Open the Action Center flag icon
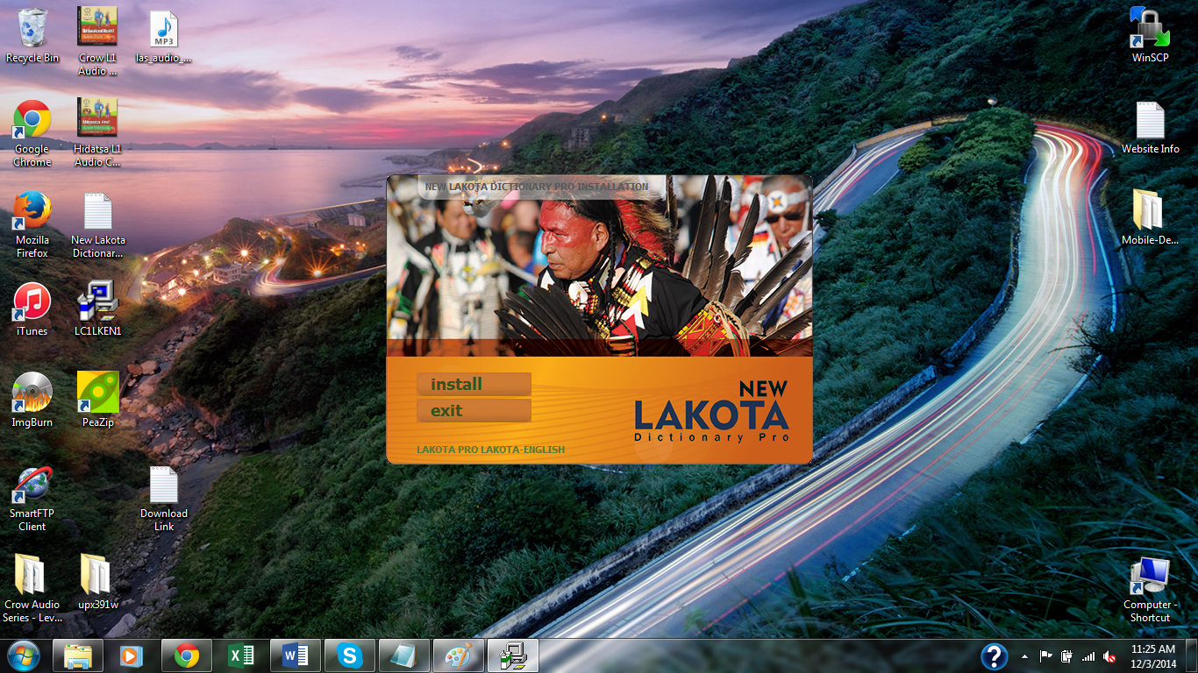Viewport: 1198px width, 673px height. click(x=1046, y=656)
